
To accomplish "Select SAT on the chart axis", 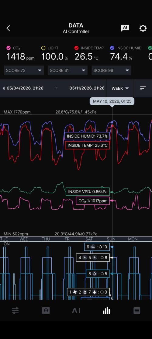I will click(89, 239).
